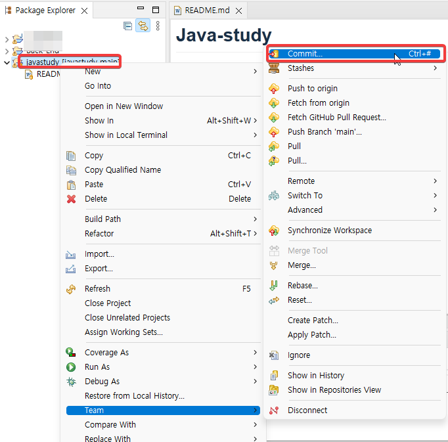448x442 pixels.
Task: Toggle Link with Editor in Package Explorer
Action: (x=143, y=26)
